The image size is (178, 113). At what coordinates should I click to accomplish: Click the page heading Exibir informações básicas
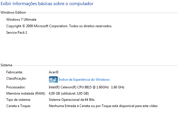pyautogui.click(x=47, y=4)
